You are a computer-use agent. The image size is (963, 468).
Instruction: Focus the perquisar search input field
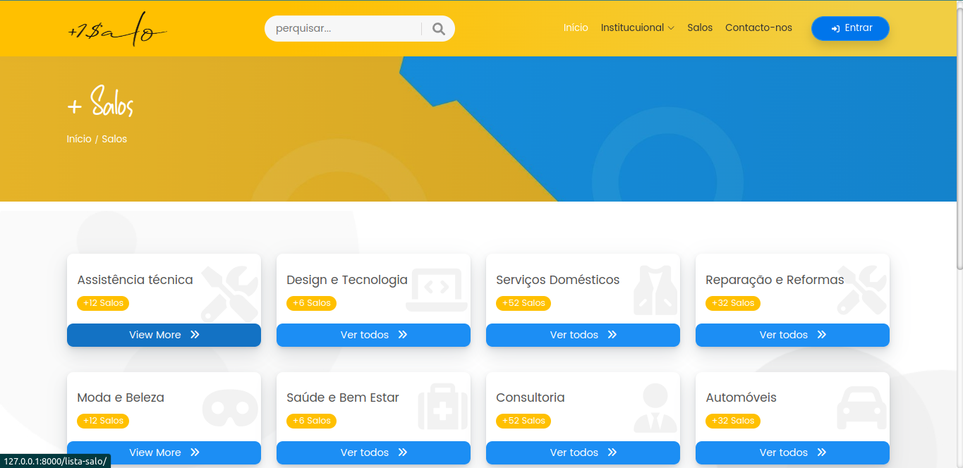344,29
